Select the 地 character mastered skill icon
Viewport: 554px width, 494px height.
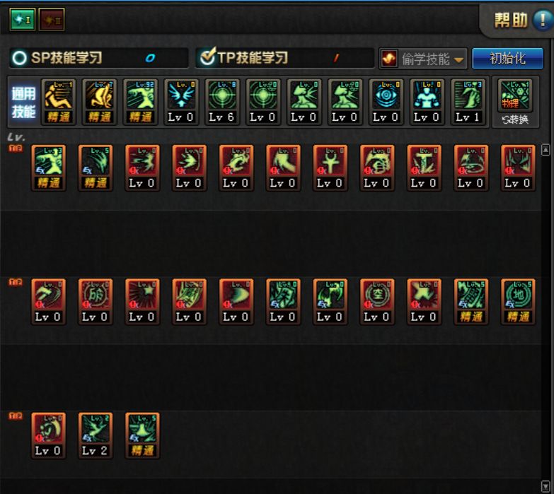519,302
